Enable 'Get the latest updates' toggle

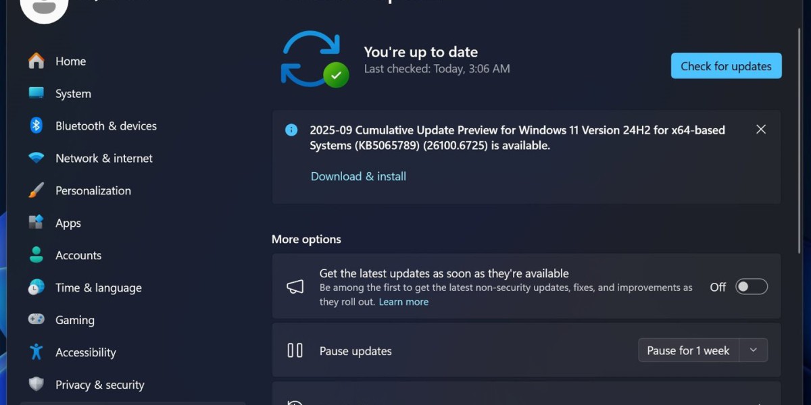pos(752,287)
